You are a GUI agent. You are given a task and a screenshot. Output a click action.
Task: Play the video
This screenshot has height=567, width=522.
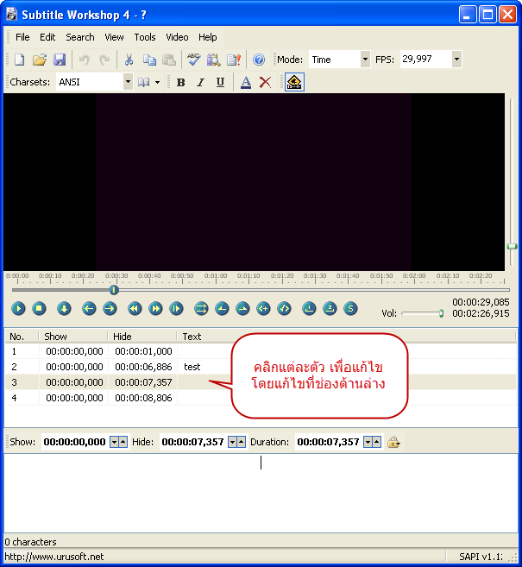click(18, 309)
